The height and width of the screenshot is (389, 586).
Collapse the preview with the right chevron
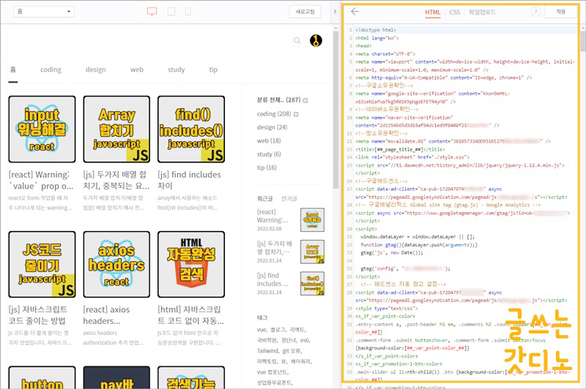coord(335,12)
